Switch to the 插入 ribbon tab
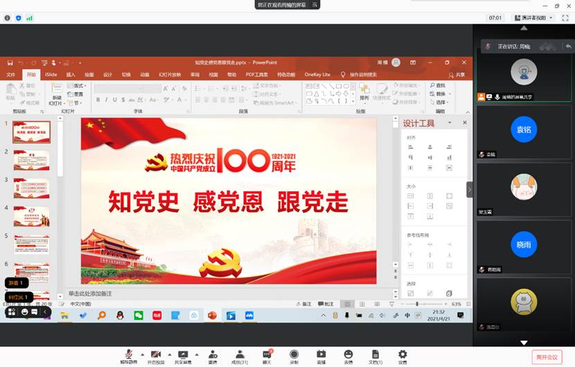575x367 pixels. [x=71, y=75]
